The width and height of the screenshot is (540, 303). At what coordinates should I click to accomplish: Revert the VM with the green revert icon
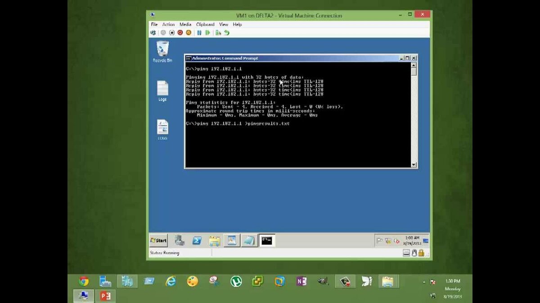226,33
